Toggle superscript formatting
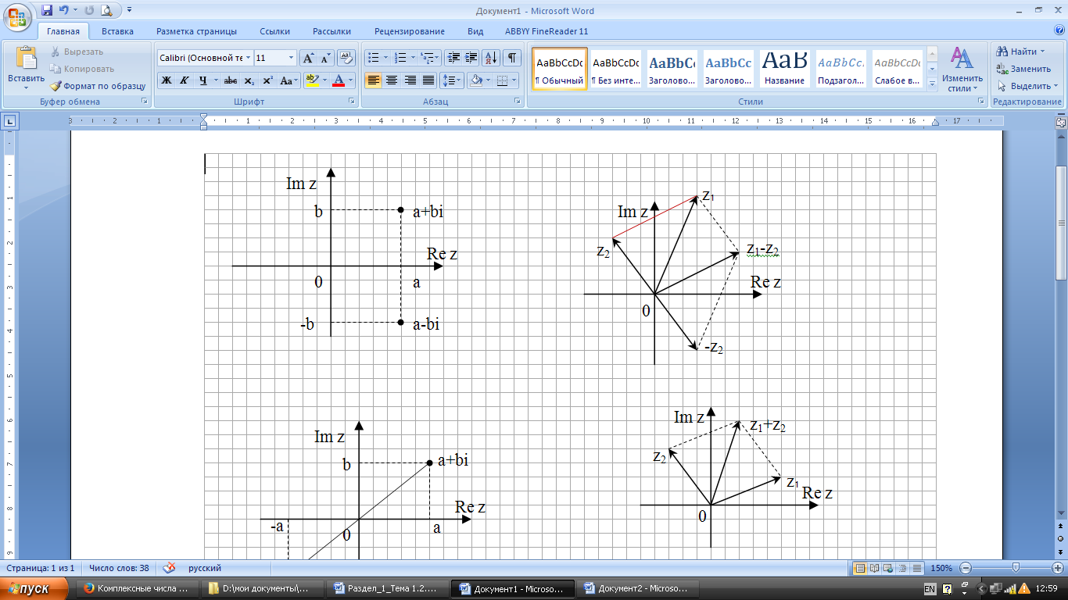 (x=267, y=80)
